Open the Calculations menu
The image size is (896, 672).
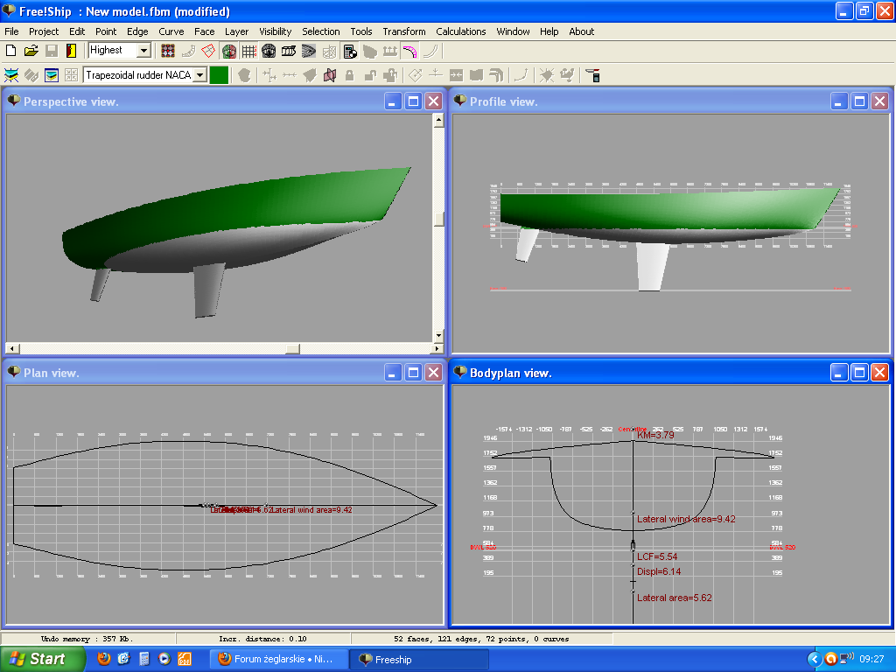[460, 31]
